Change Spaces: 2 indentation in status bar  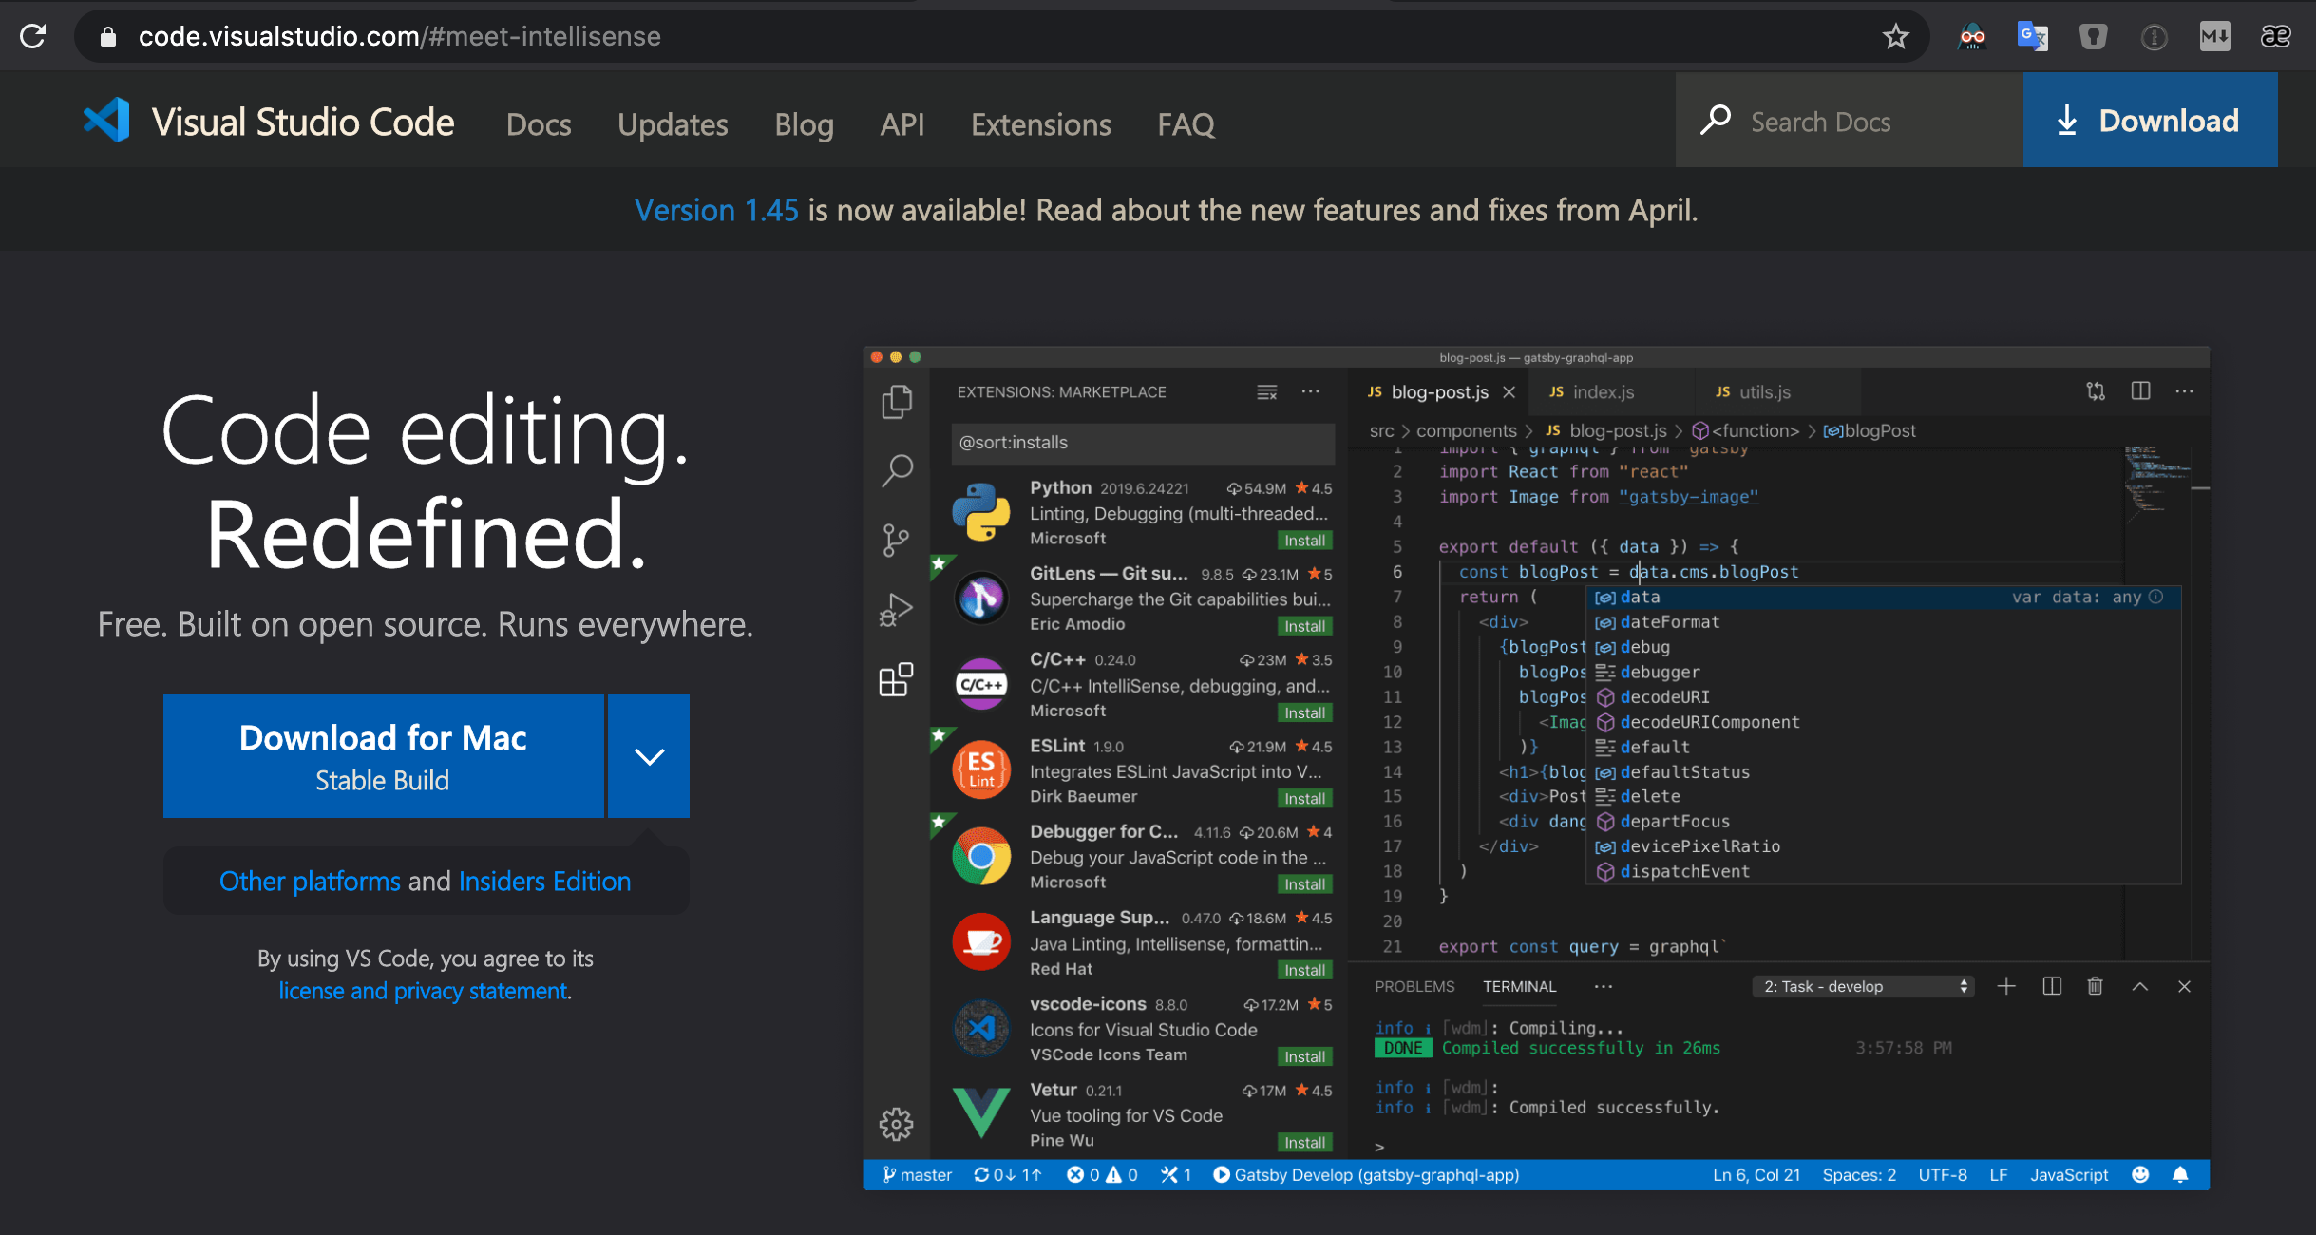pos(1859,1175)
